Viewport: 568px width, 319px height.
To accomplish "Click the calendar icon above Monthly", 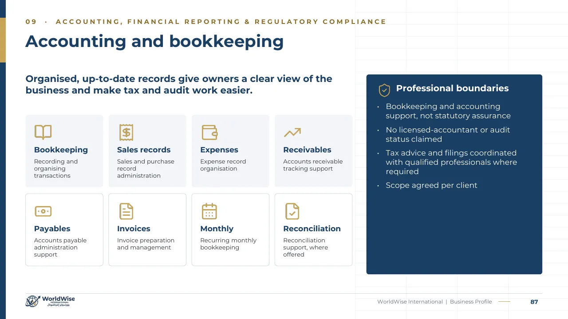I will point(209,211).
